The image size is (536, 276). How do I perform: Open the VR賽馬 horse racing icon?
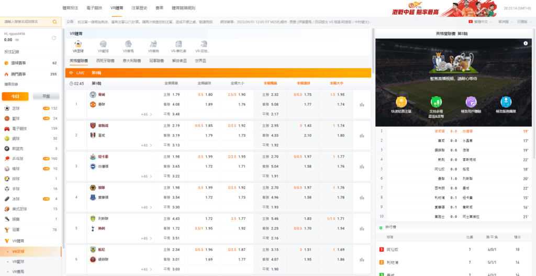coord(128,47)
